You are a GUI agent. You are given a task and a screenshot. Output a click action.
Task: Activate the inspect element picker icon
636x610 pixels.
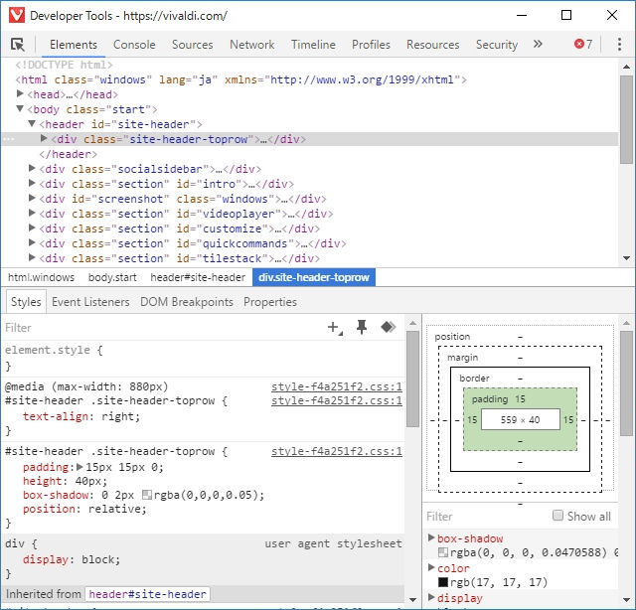click(18, 45)
